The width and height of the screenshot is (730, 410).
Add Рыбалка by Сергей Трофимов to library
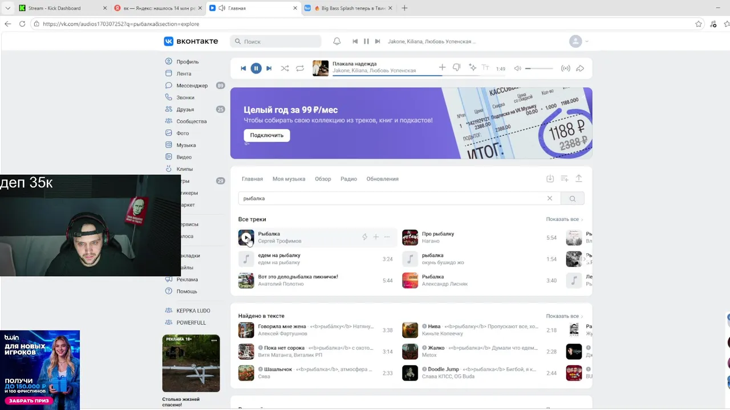click(376, 237)
